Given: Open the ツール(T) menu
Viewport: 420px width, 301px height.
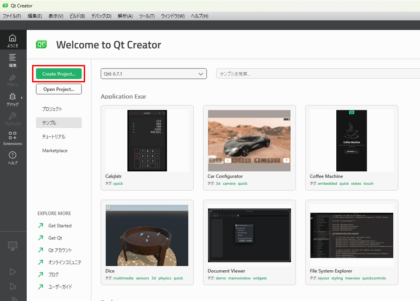Looking at the screenshot, I should point(147,16).
